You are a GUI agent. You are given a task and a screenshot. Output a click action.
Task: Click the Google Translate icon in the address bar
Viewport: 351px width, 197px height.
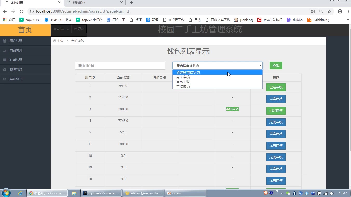click(313, 11)
